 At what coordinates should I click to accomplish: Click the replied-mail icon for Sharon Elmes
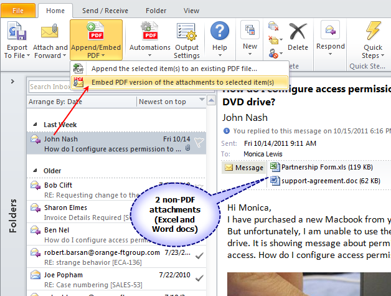[35, 208]
